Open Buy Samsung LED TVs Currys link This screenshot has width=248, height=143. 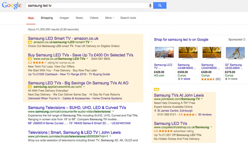(81, 55)
